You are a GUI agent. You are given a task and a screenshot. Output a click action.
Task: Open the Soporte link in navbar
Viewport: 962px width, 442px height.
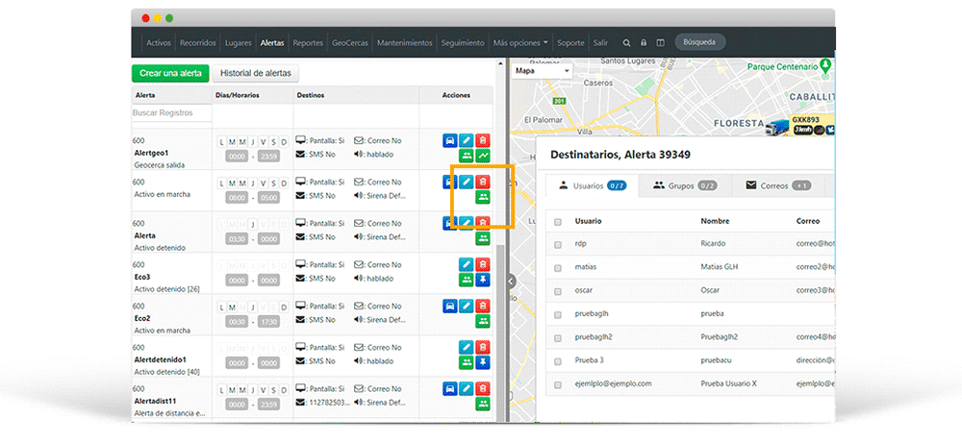pos(570,43)
